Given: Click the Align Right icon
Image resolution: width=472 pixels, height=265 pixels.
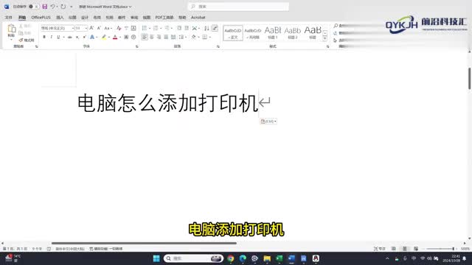Looking at the screenshot, I should (159, 37).
